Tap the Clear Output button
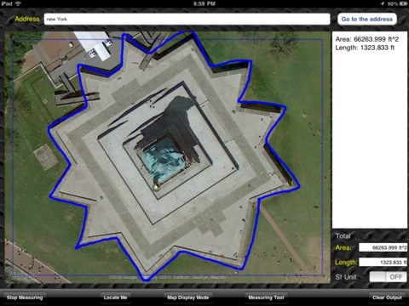This screenshot has height=306, width=409. pos(387,297)
